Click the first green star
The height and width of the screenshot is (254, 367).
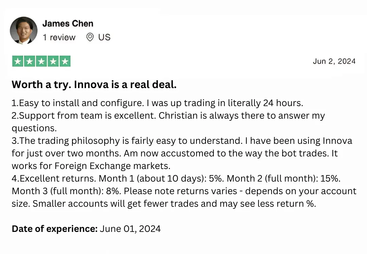(18, 61)
